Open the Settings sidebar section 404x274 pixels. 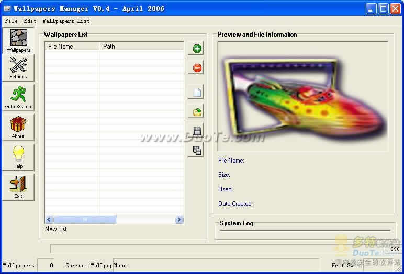pos(18,68)
